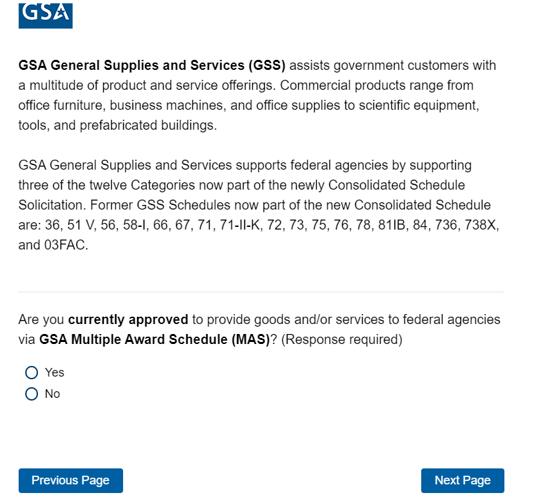Image resolution: width=537 pixels, height=501 pixels.
Task: Click the GSA logo
Action: 45,14
